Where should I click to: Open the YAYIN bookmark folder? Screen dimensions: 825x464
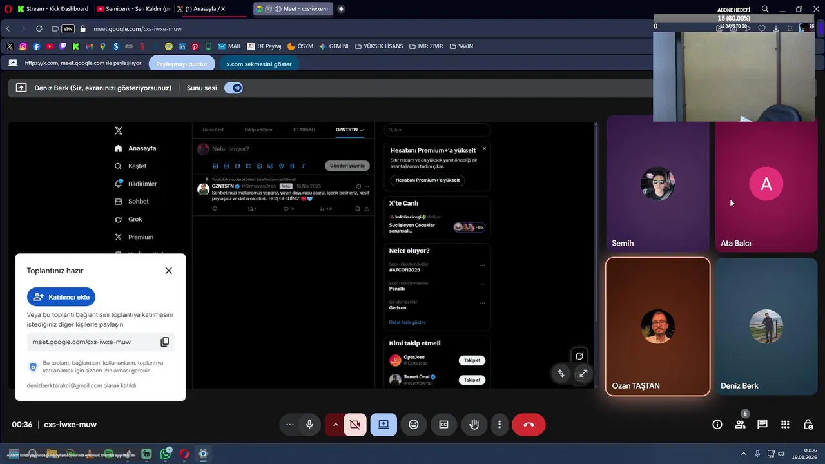coord(461,46)
